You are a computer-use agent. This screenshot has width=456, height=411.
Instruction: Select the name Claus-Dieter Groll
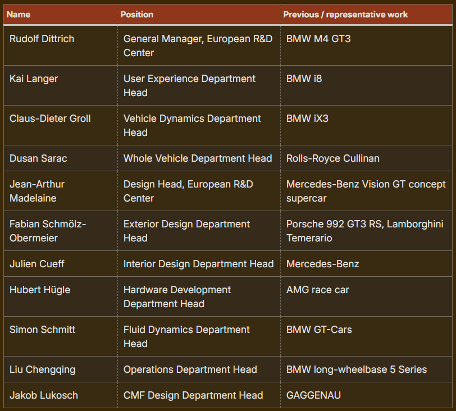50,118
